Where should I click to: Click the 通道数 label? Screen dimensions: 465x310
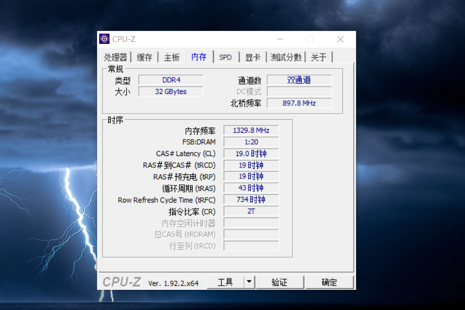250,81
